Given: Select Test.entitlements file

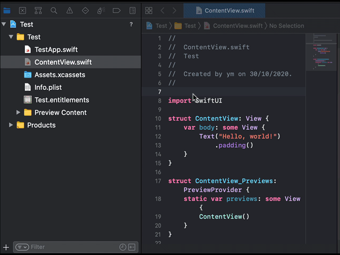Looking at the screenshot, I should 71,100.
